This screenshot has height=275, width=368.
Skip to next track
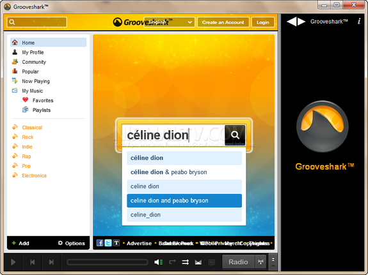tap(51, 262)
